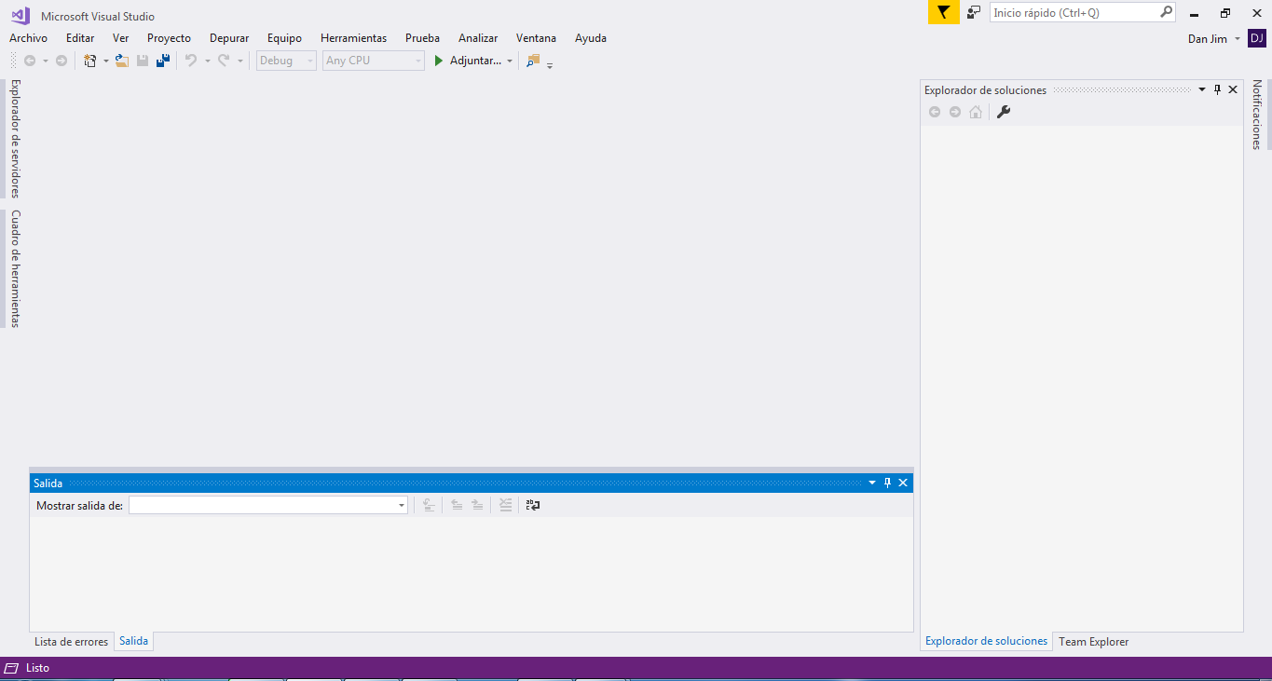Open the Herramientas menu
This screenshot has width=1272, height=681.
353,38
